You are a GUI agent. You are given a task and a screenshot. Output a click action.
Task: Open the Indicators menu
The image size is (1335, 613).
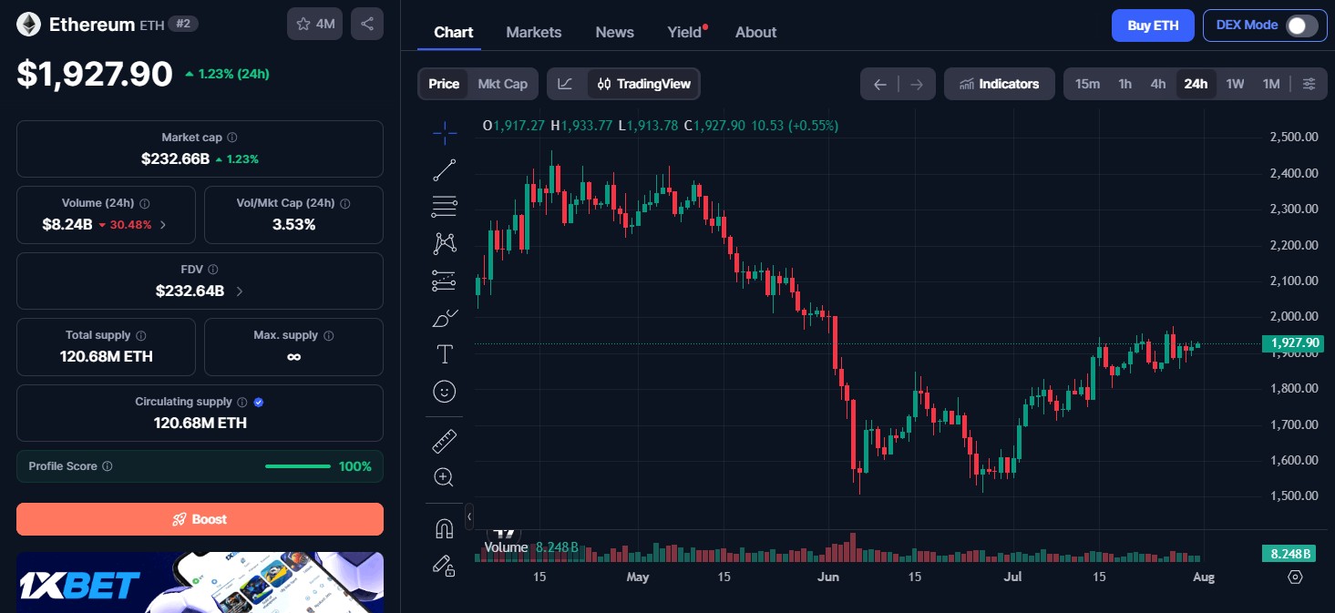tap(1000, 84)
